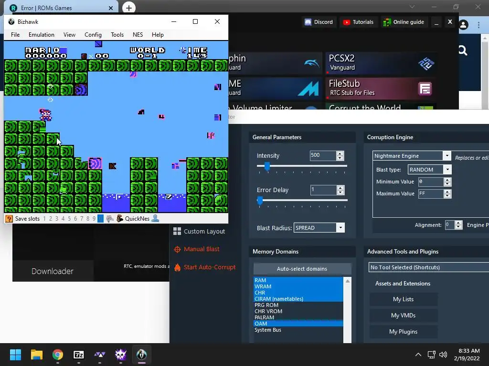
Task: Decrease the Error Delay stepper value
Action: click(340, 192)
